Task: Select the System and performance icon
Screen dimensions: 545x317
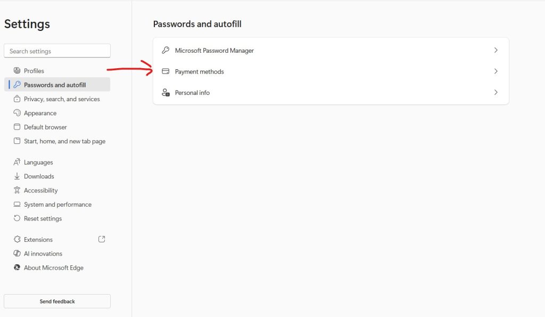Action: pyautogui.click(x=16, y=204)
